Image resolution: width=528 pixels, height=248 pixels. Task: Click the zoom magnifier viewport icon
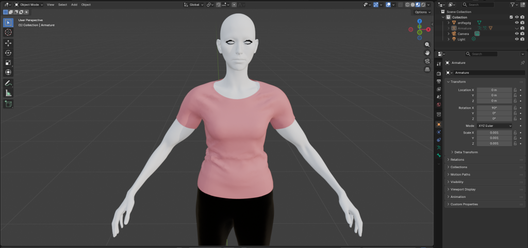(x=427, y=45)
